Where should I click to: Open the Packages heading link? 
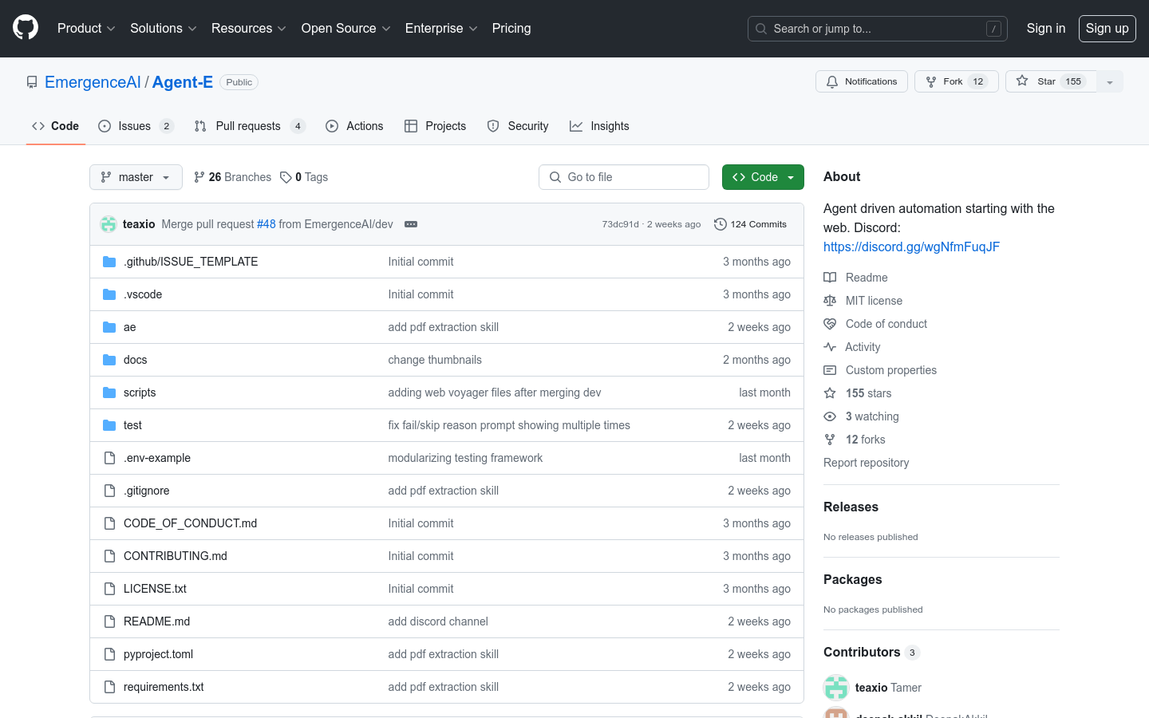[x=852, y=579]
